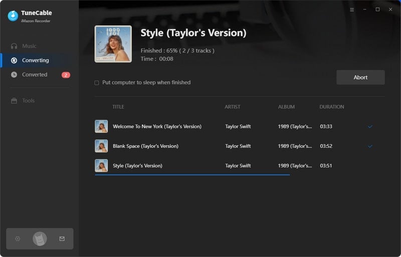
Task: Click the user avatar icon
Action: [x=40, y=239]
